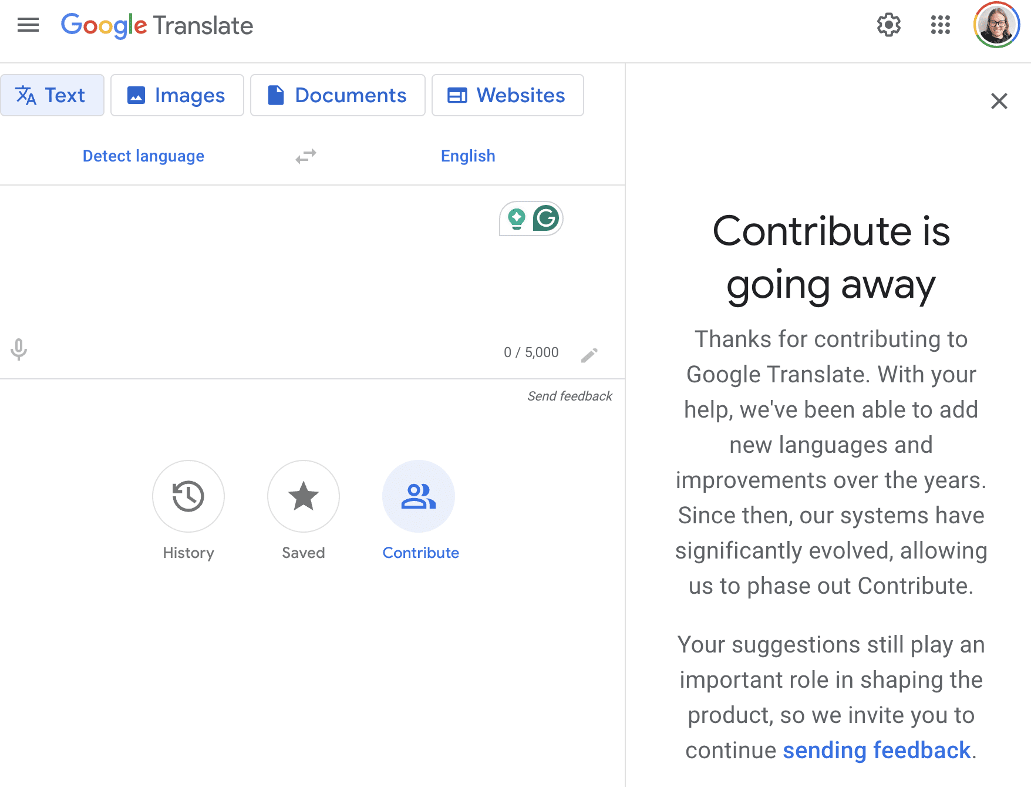Screen dimensions: 1031x787
Task: Turn on handwriting pencil input
Action: point(589,355)
